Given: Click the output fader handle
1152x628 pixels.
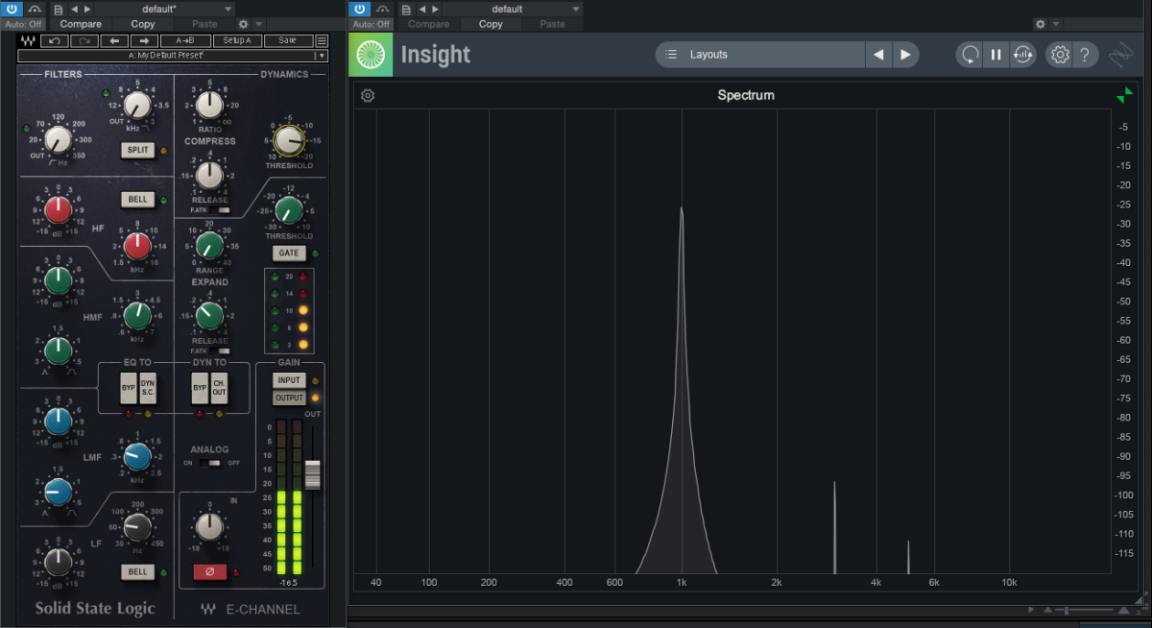Looking at the screenshot, I should (313, 474).
